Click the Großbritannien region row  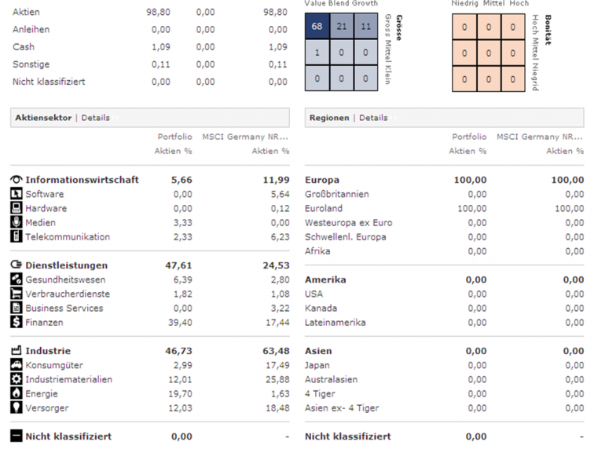[444, 194]
